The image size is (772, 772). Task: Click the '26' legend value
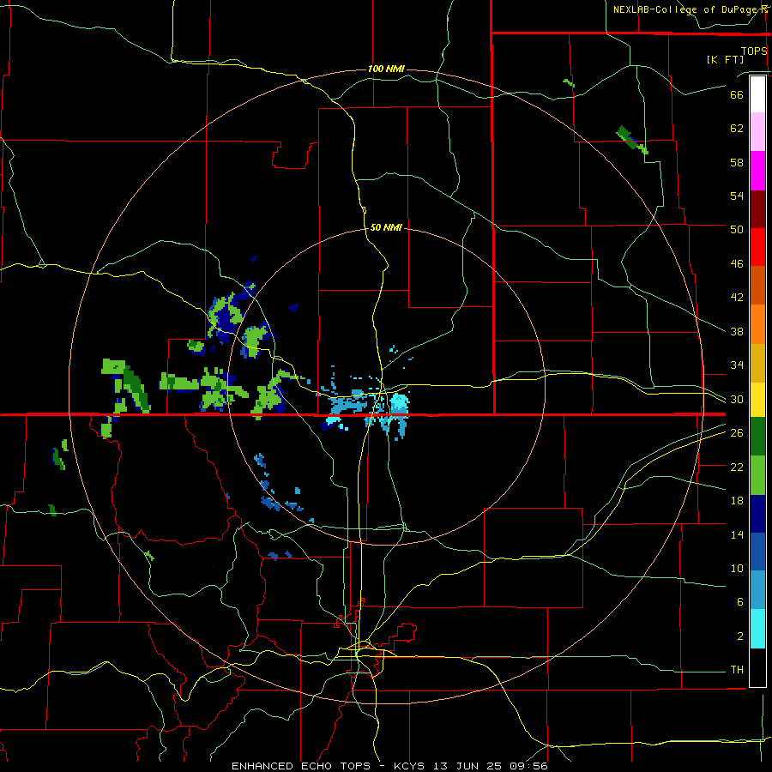737,433
